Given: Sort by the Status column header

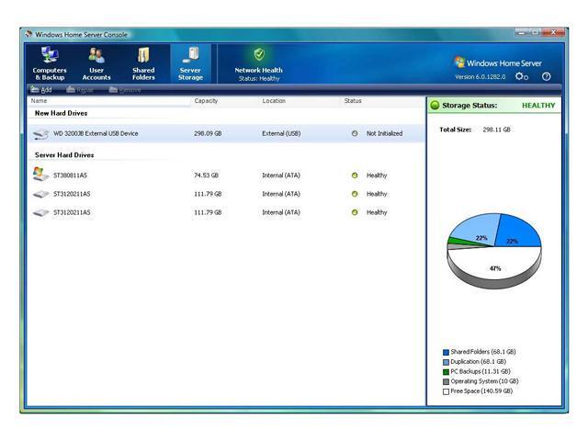Looking at the screenshot, I should tap(353, 101).
